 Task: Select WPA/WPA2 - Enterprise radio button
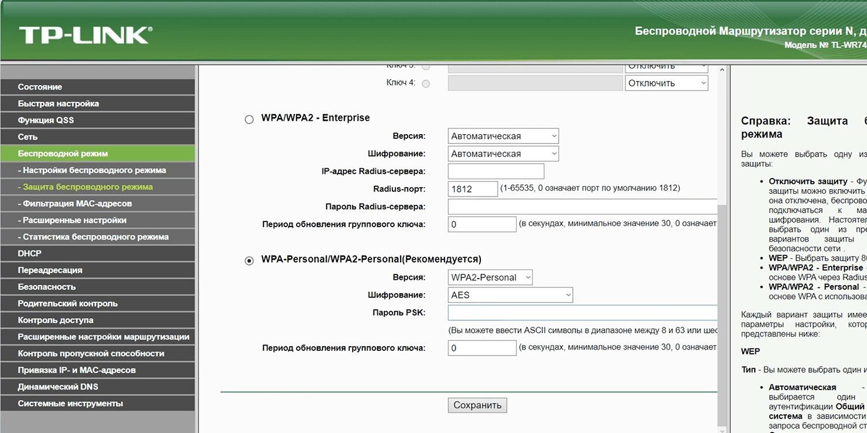[249, 120]
